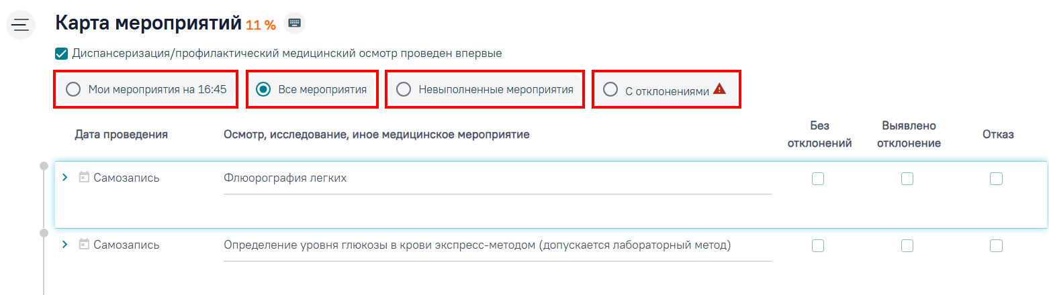This screenshot has height=295, width=1049.
Task: Expand the glucose level test row
Action: pos(65,245)
